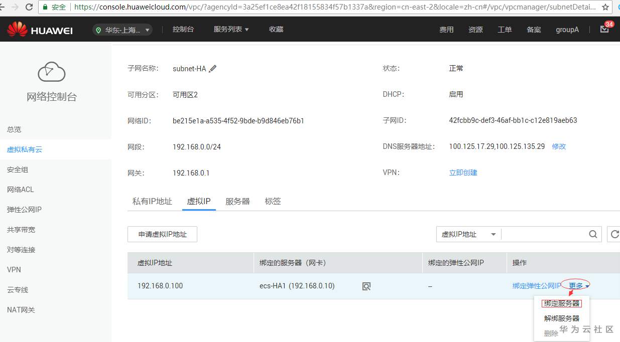The image size is (620, 342).
Task: Go to 弹性公网IP in the sidebar
Action: (24, 210)
